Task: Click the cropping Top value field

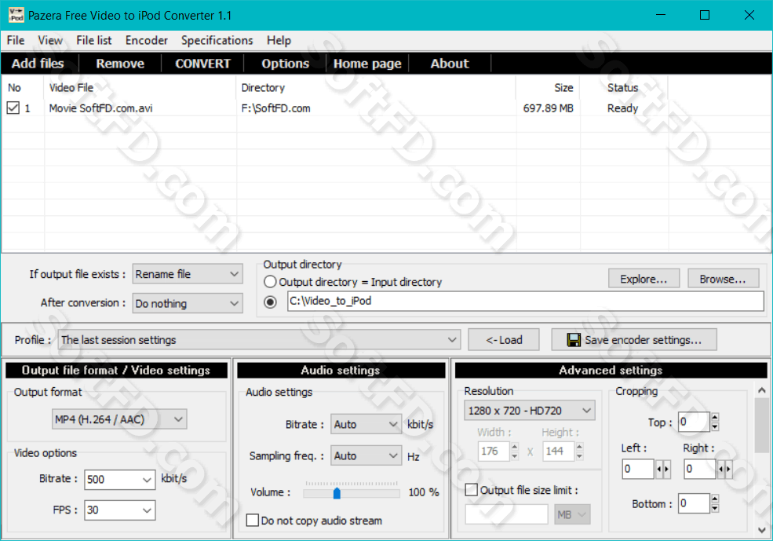Action: tap(694, 422)
